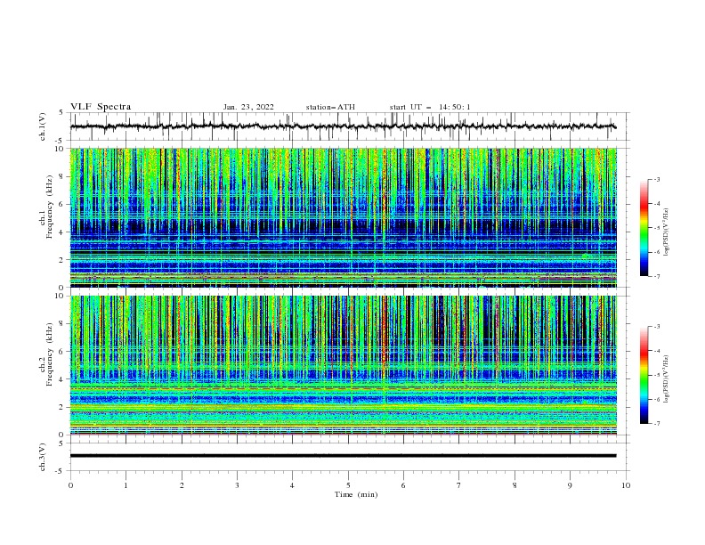705x545 pixels.
Task: Click the 'VLF Spectra' title text
Action: (x=101, y=107)
